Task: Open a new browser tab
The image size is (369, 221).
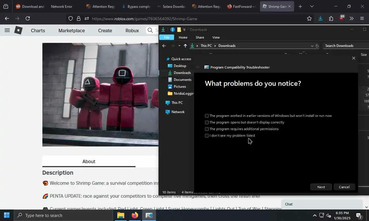Action: point(300,6)
